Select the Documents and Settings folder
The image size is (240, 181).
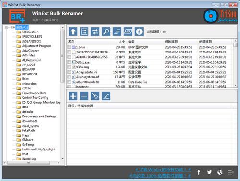point(39,117)
